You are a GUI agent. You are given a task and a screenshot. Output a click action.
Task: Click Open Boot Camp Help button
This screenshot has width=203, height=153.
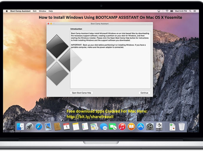coord(81,93)
